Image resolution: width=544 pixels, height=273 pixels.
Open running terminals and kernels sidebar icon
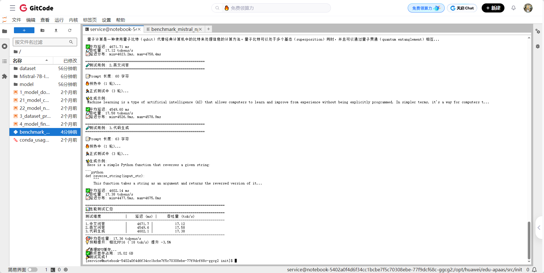(x=5, y=46)
